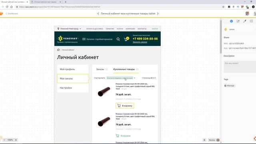Screen dimensions: 256x144
Task: Click the Оплата и доставка menu item
Action: point(94,29)
